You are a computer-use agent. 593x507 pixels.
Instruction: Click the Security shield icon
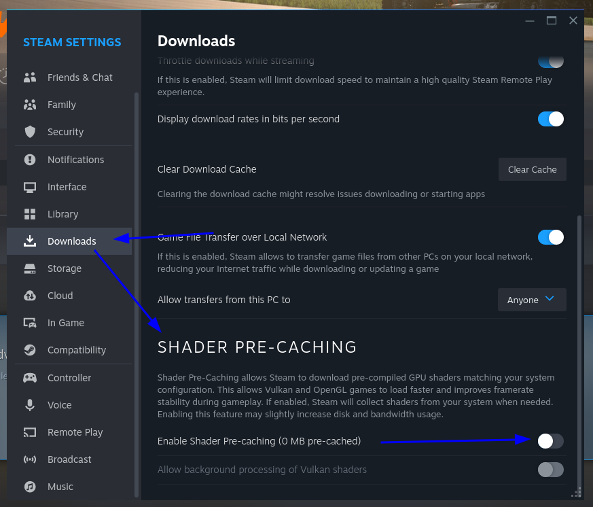tap(30, 132)
